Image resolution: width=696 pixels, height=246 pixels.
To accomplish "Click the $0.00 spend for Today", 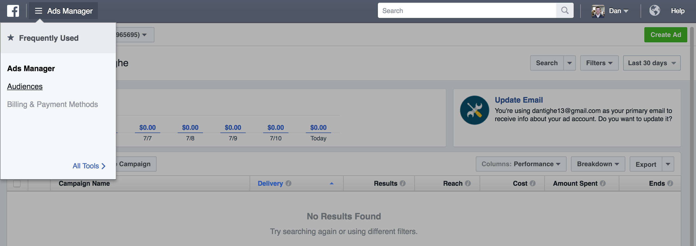I will point(318,128).
